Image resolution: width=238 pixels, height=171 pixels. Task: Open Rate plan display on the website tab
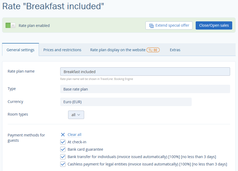coord(118,50)
